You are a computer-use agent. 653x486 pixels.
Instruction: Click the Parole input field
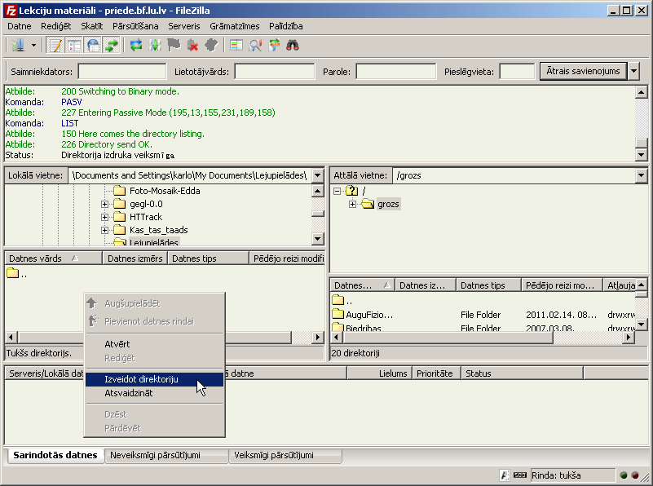pyautogui.click(x=395, y=72)
